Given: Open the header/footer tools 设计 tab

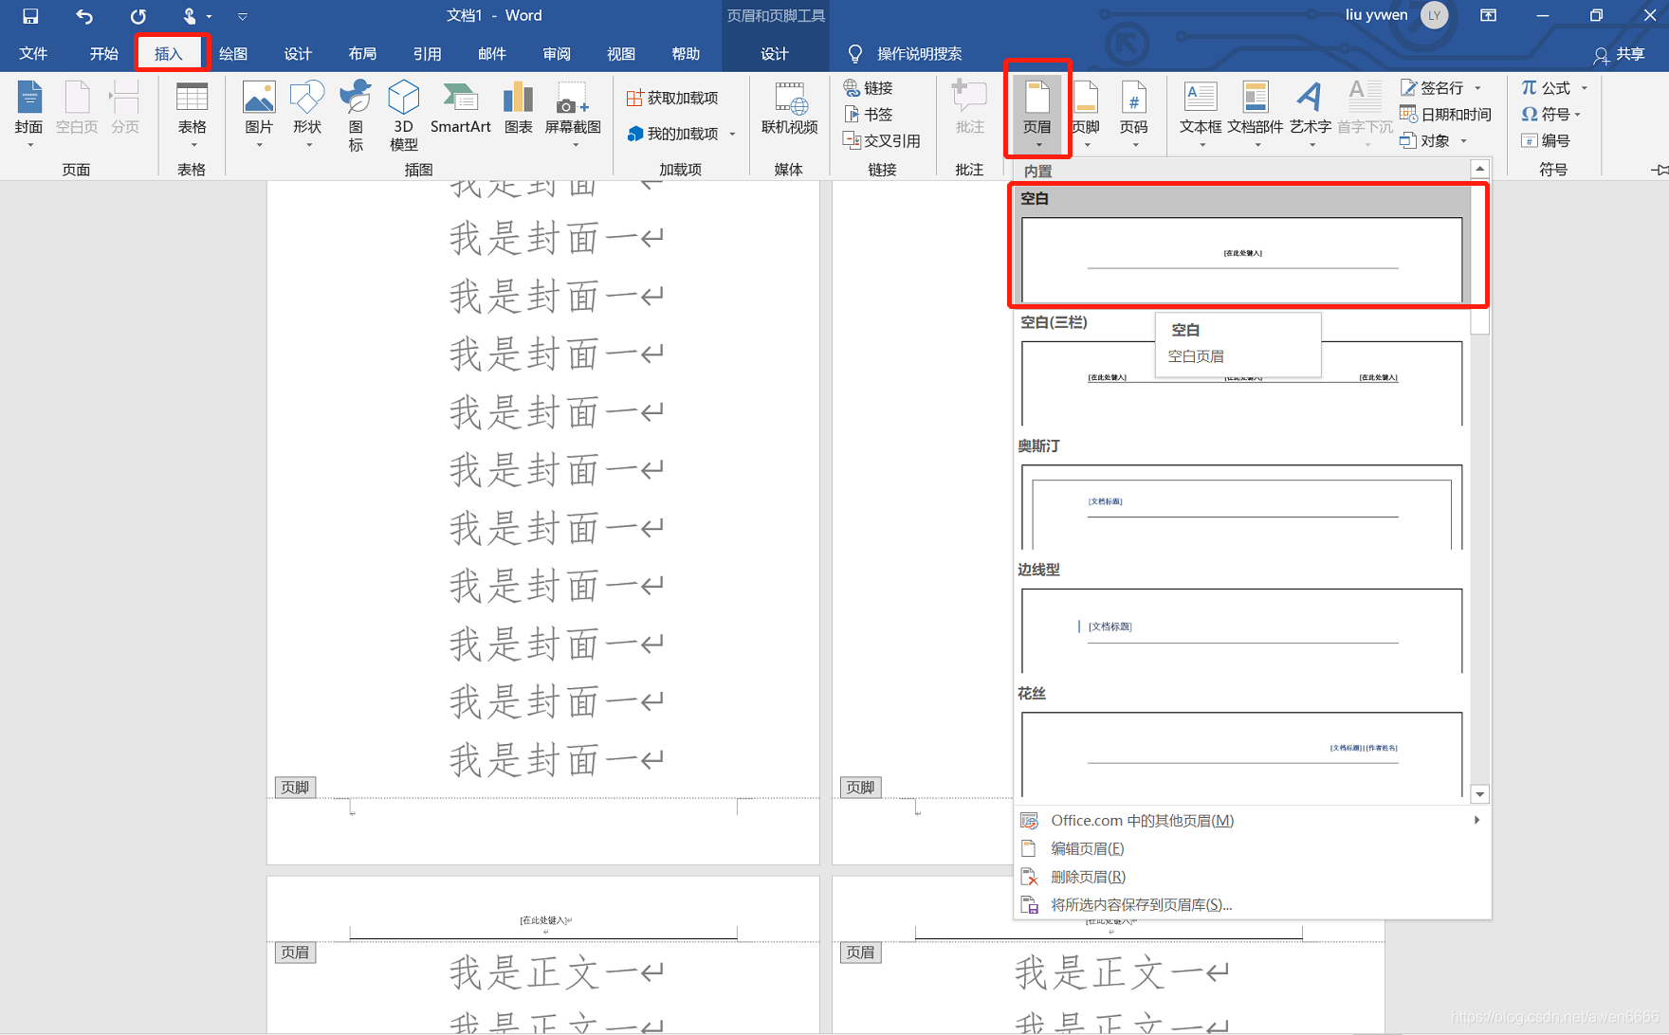Looking at the screenshot, I should pyautogui.click(x=775, y=54).
